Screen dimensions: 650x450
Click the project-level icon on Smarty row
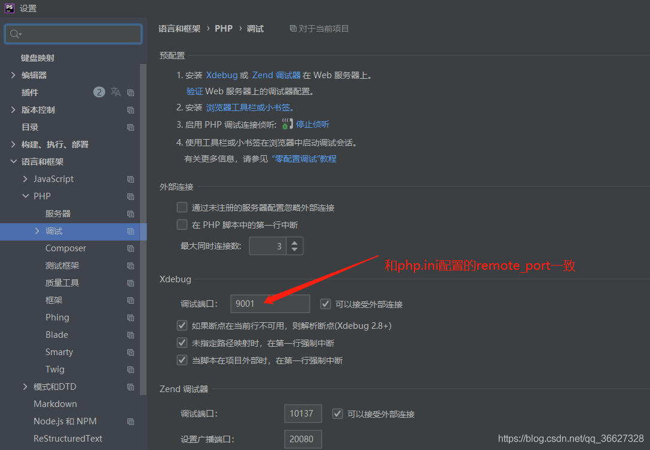click(x=130, y=352)
